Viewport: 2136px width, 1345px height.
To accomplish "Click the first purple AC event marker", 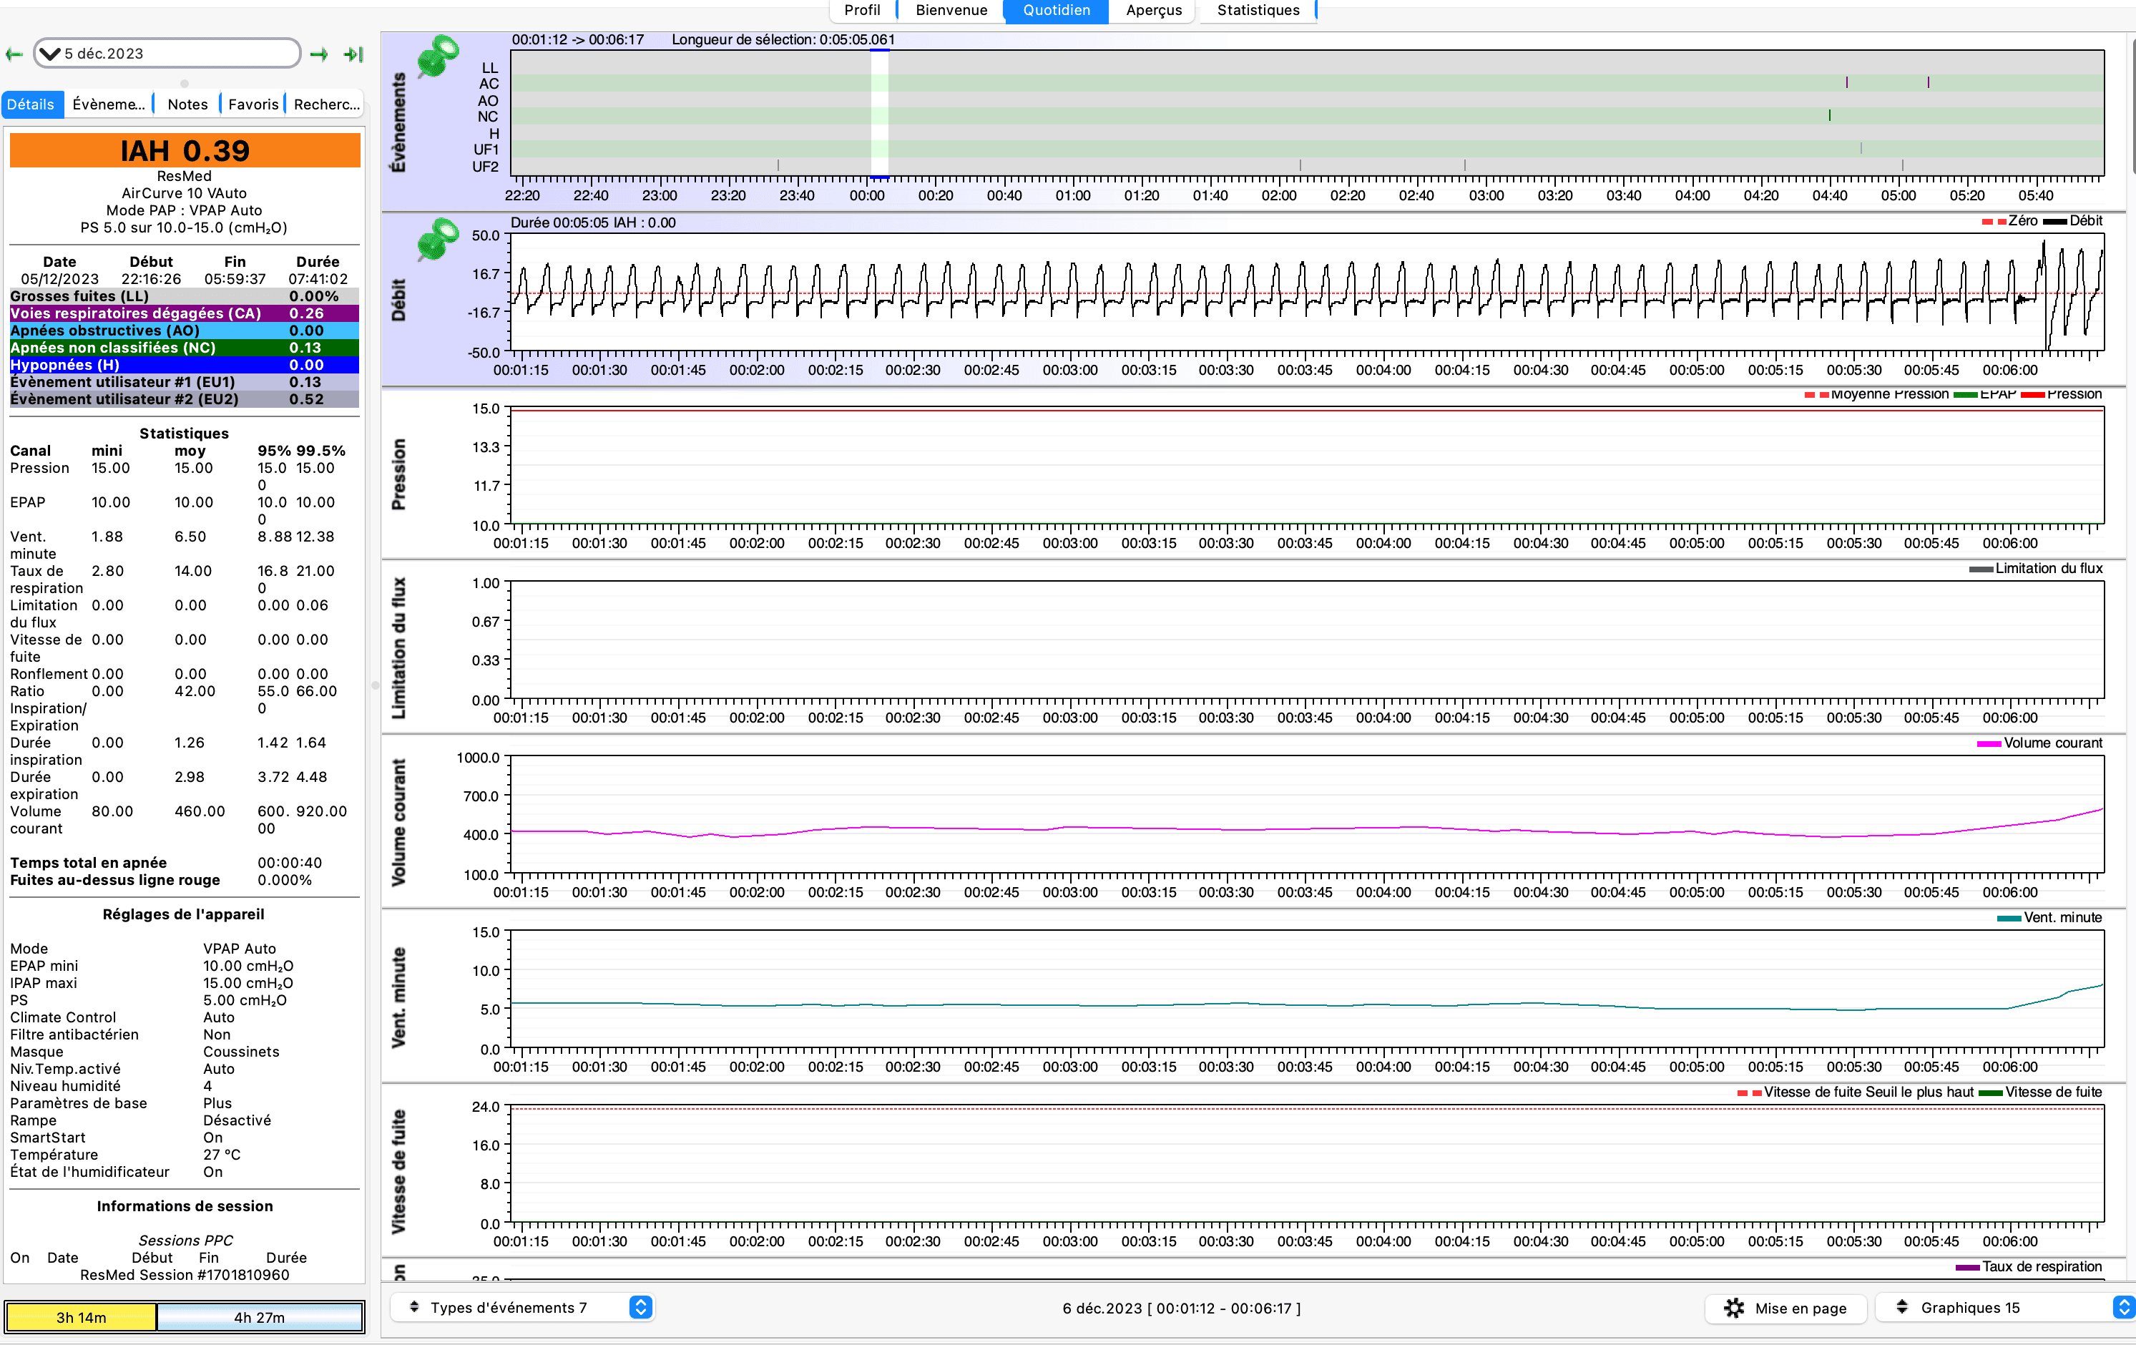I will 1847,82.
